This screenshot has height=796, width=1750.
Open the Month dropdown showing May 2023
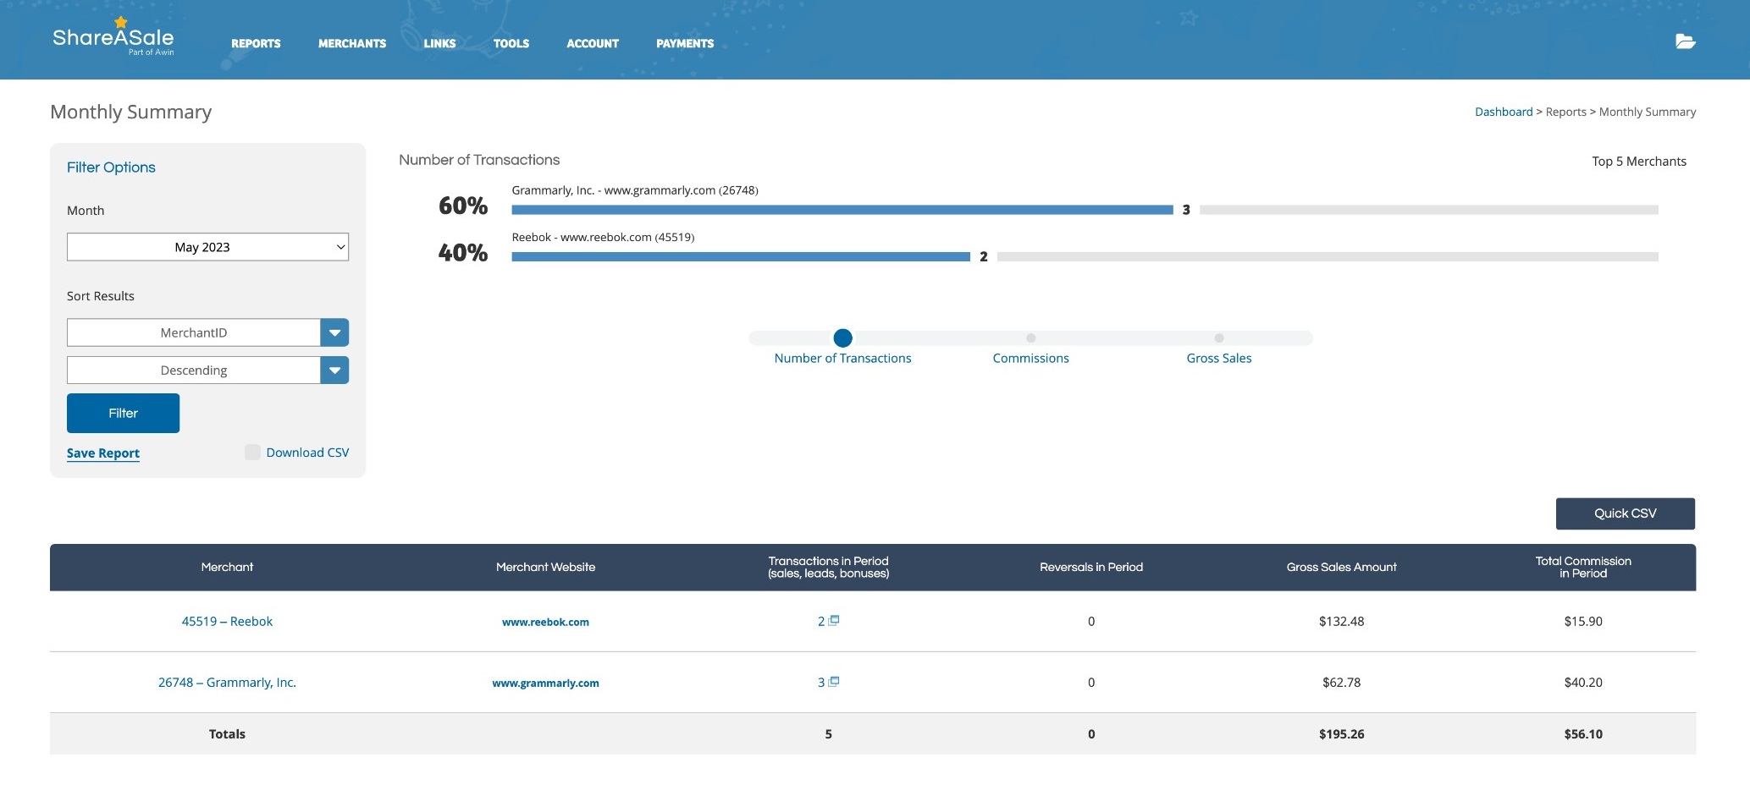207,247
